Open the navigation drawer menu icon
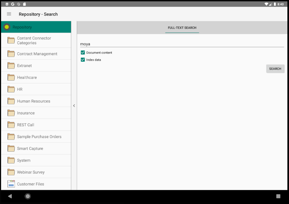Viewport: 289px width, 204px height. (9, 14)
